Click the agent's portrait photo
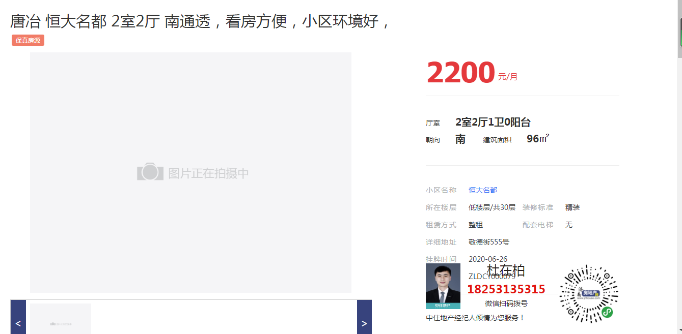 pyautogui.click(x=443, y=286)
